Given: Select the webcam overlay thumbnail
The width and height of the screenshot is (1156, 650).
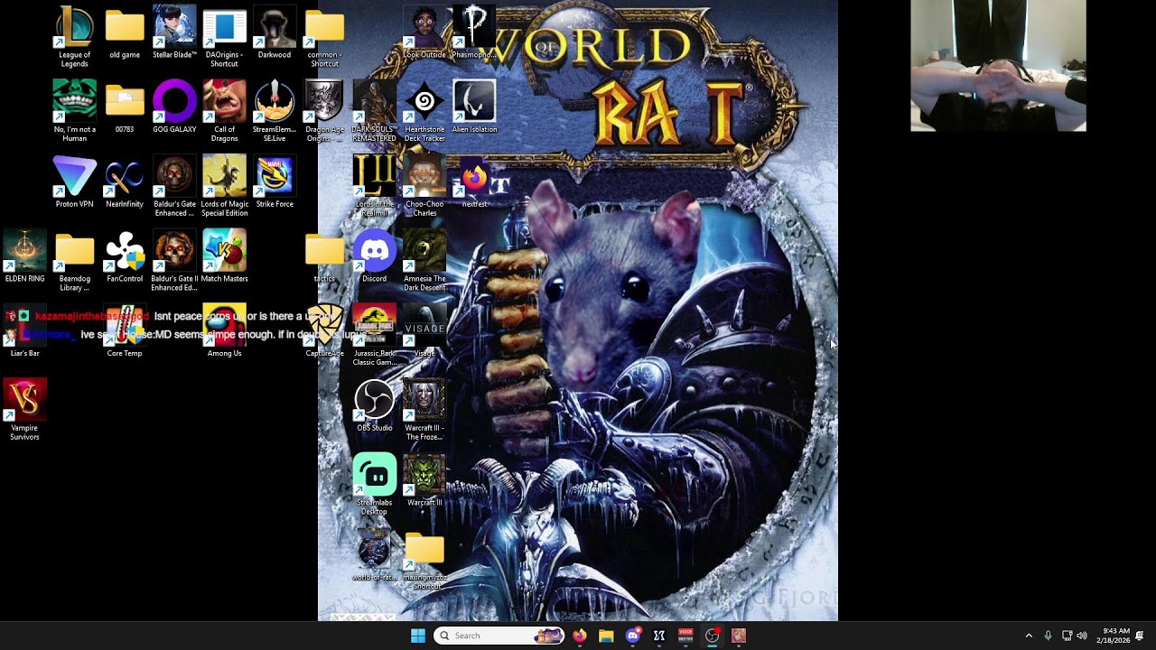Looking at the screenshot, I should [998, 66].
